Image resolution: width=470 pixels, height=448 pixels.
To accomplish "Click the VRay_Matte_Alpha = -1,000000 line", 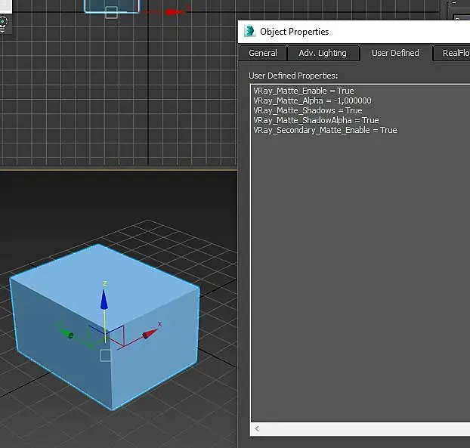I will tap(312, 100).
